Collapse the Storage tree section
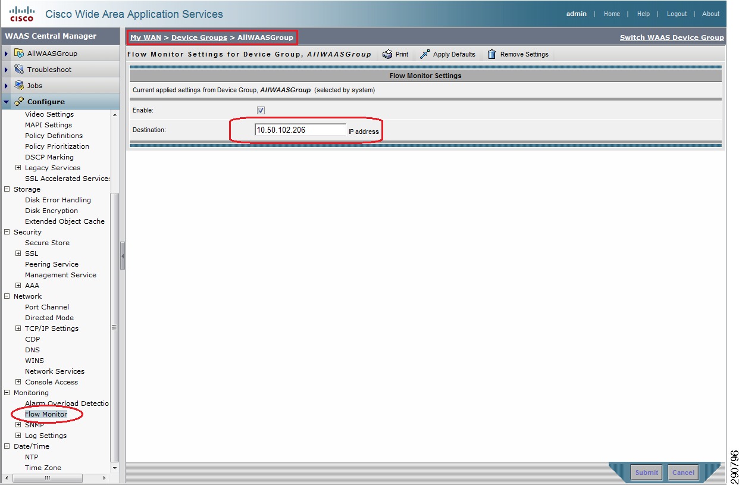This screenshot has width=739, height=485. point(7,189)
